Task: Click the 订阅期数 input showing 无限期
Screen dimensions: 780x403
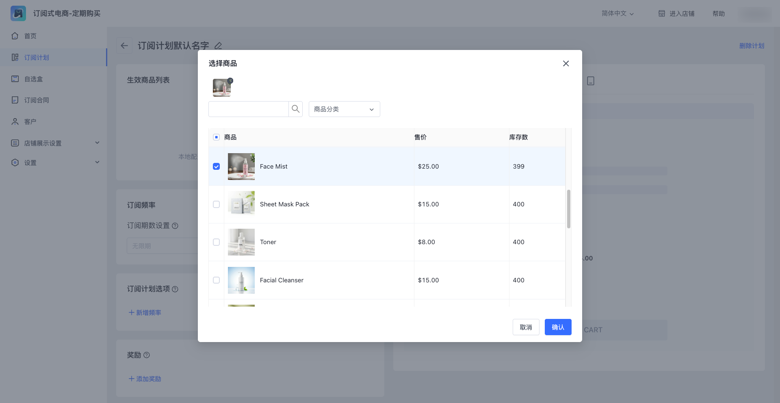Action: click(x=162, y=246)
